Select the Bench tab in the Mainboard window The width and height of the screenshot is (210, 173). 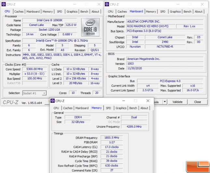[x=188, y=12]
